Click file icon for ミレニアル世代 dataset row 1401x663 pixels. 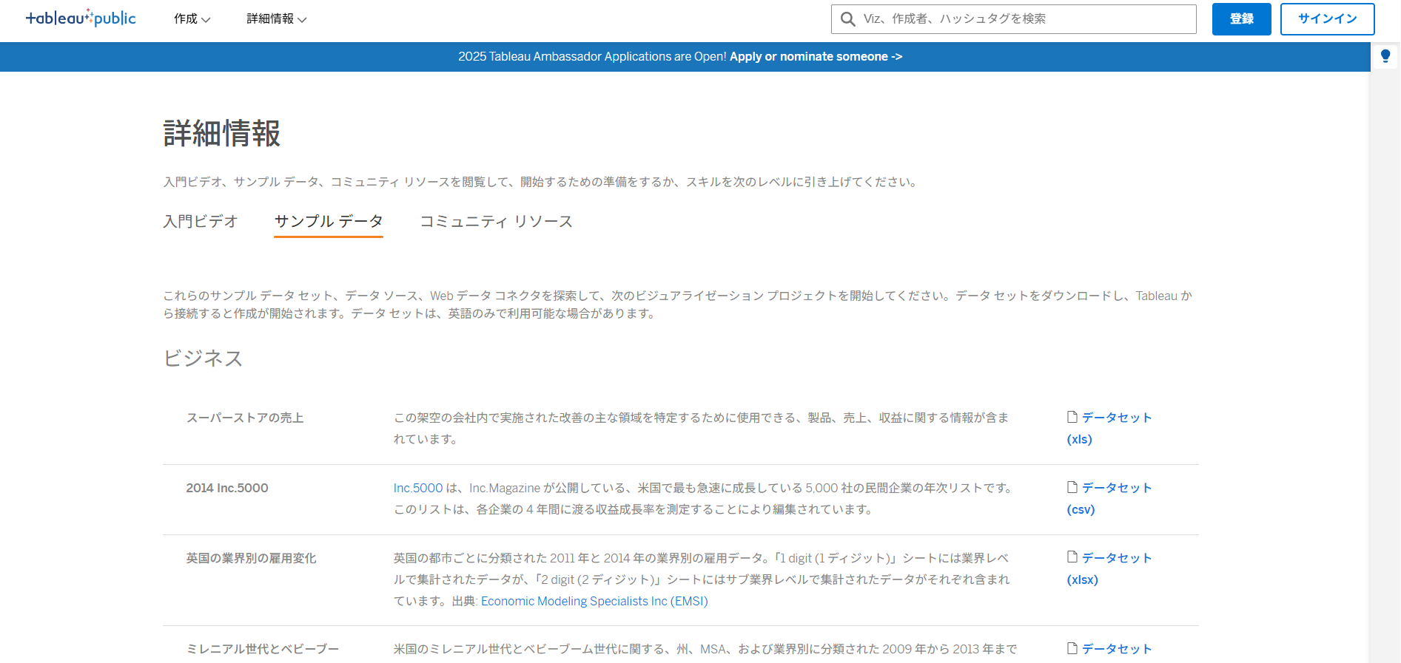click(x=1072, y=648)
